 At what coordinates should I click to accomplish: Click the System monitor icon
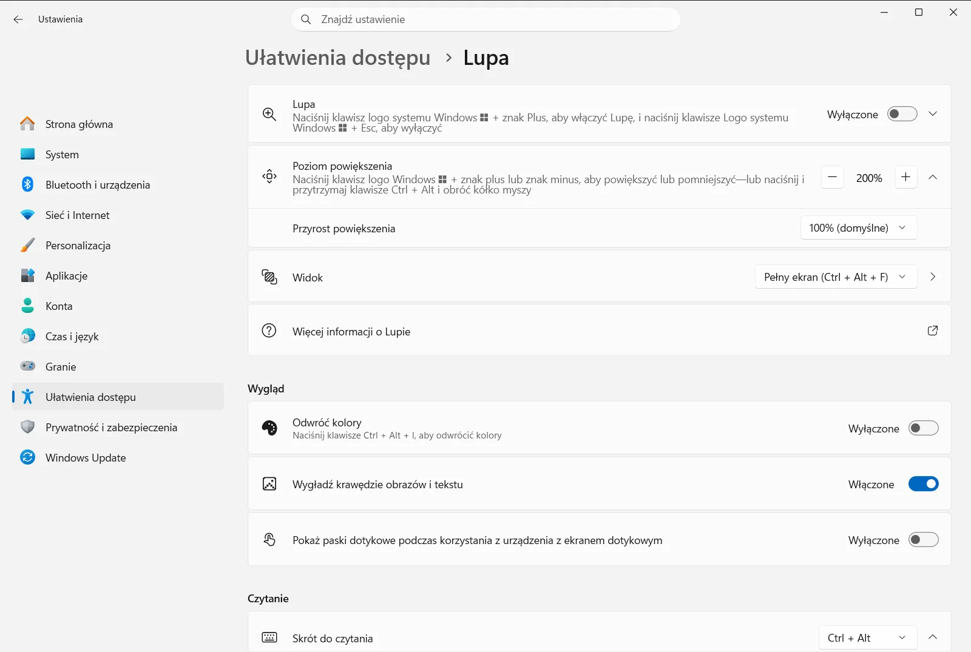pos(27,154)
